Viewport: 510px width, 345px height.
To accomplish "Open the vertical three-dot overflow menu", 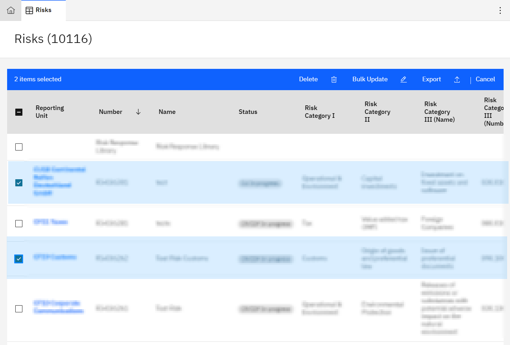I will pyautogui.click(x=500, y=10).
